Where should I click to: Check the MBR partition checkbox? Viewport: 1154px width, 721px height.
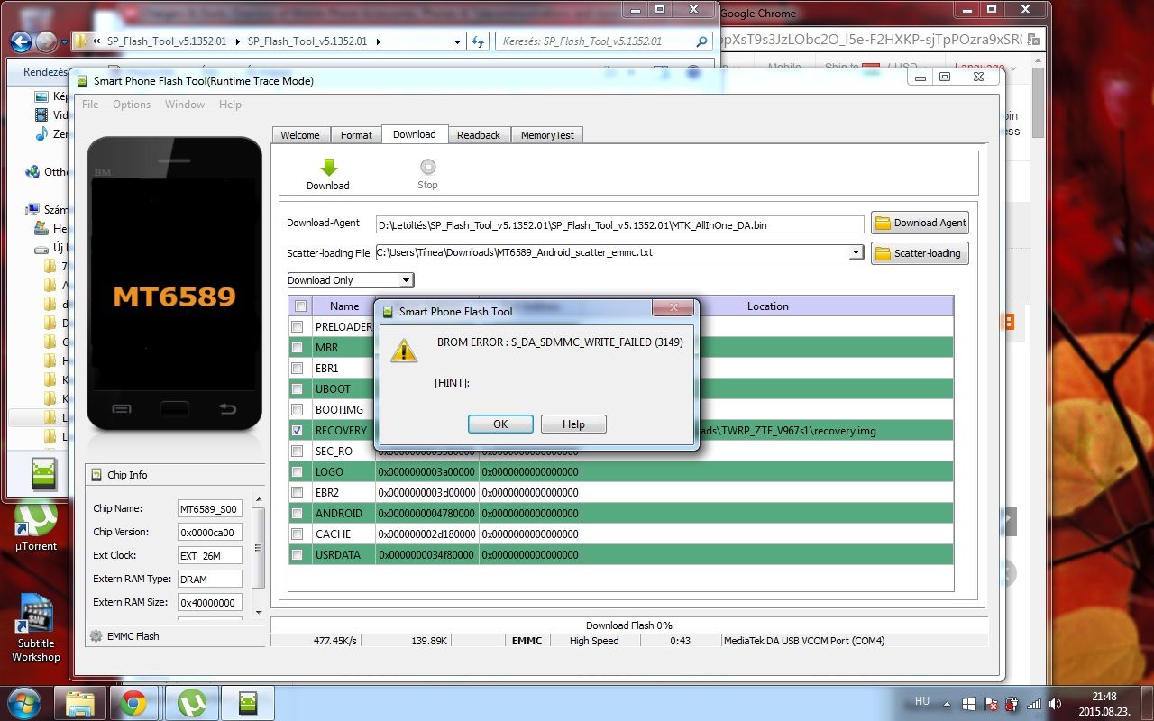(x=297, y=347)
